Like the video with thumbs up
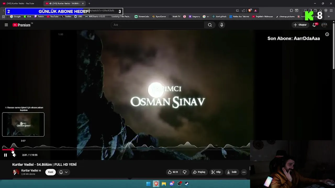Screen dimensions: 335x188 coord(173,172)
